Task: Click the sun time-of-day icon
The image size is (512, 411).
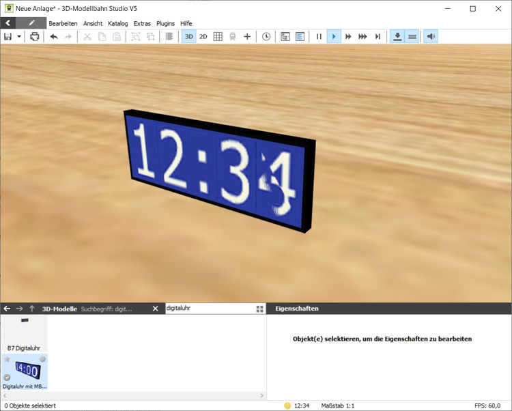Action: coord(287,406)
